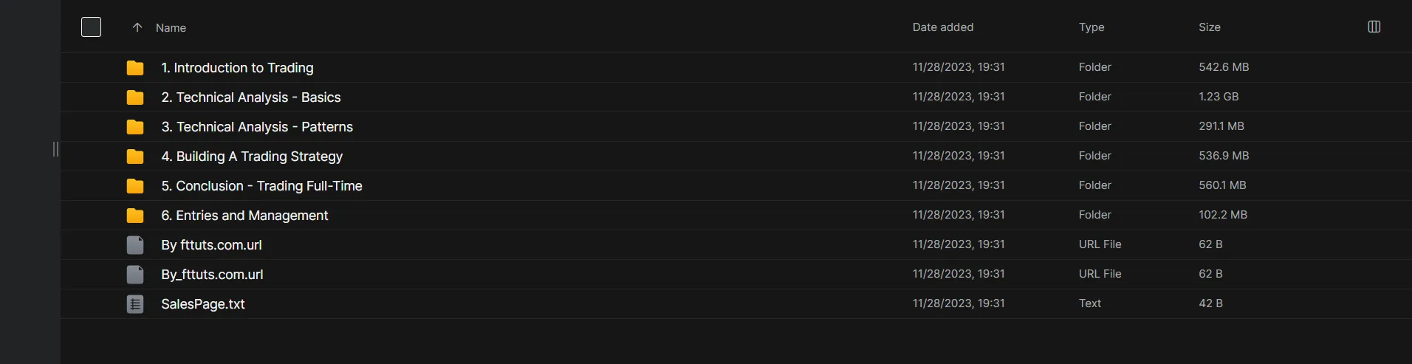Open the column layout settings icon
This screenshot has width=1412, height=364.
tap(1374, 27)
